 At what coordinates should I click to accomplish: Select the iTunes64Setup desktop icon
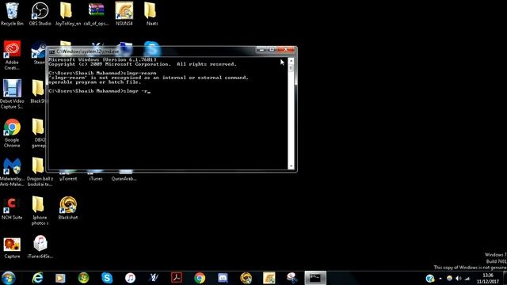tap(40, 247)
